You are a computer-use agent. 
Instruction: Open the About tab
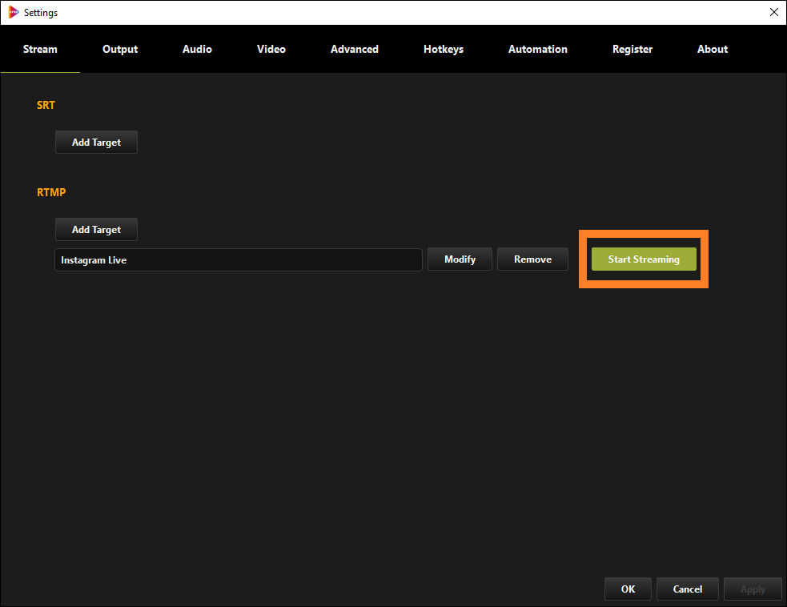pyautogui.click(x=712, y=49)
